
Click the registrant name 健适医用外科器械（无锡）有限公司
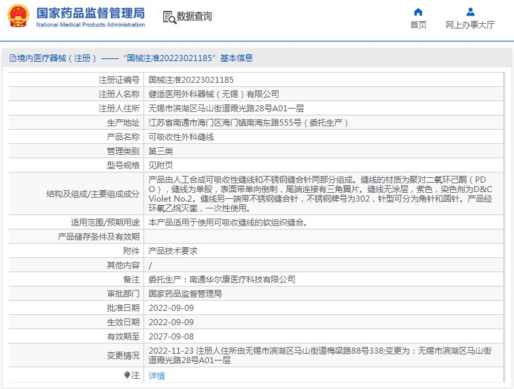213,94
